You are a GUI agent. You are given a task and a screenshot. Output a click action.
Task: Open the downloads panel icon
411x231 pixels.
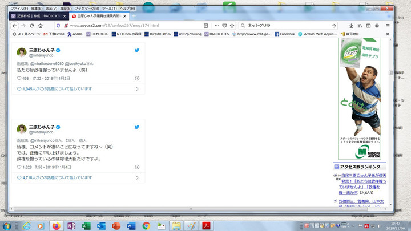click(x=351, y=26)
